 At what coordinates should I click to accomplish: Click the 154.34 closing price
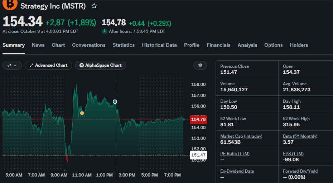point(23,22)
